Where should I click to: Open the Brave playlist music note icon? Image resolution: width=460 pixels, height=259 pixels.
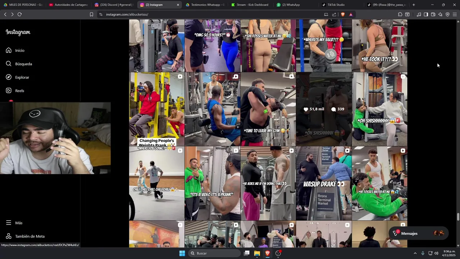click(419, 14)
